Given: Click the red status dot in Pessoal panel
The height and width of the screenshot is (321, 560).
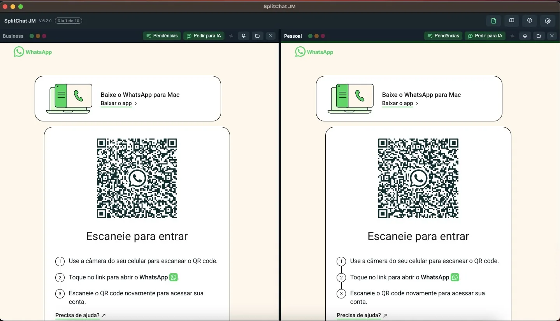Looking at the screenshot, I should tap(323, 36).
